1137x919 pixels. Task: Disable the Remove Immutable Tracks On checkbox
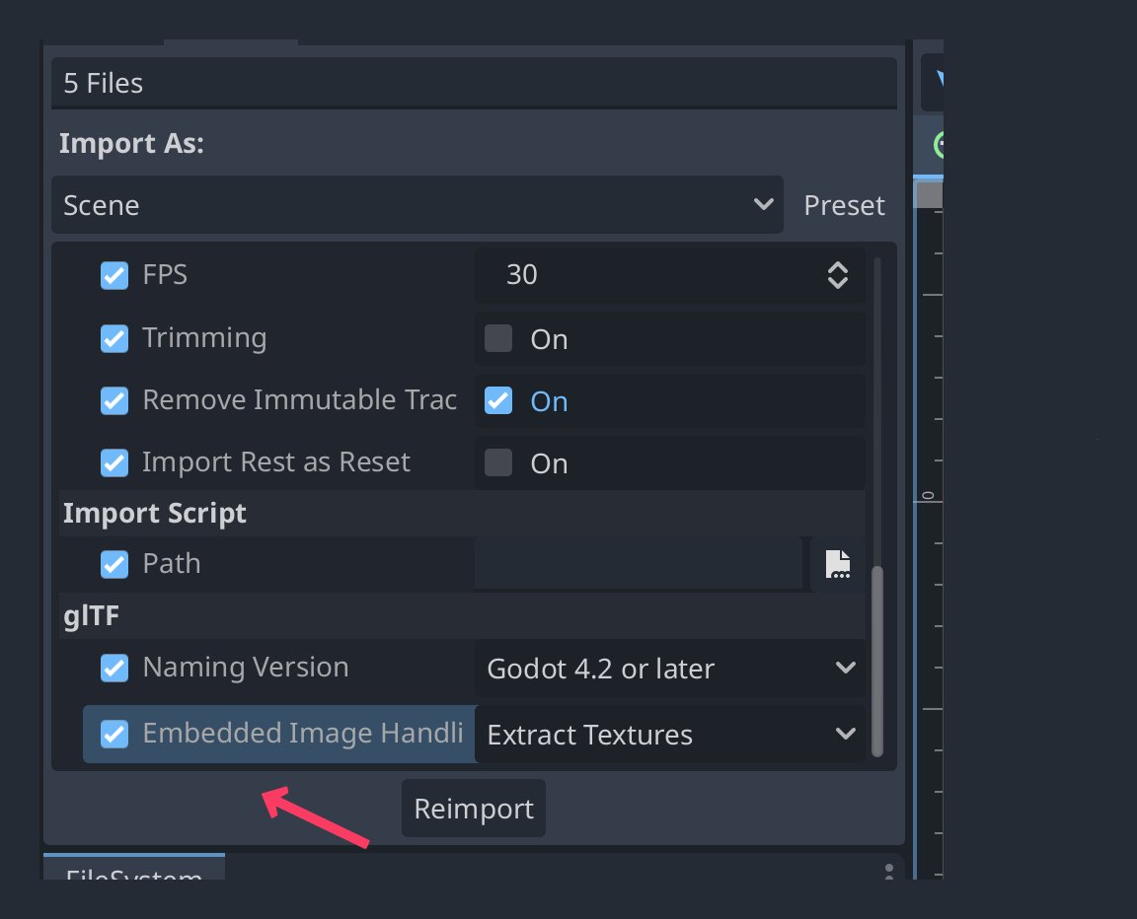pyautogui.click(x=498, y=400)
